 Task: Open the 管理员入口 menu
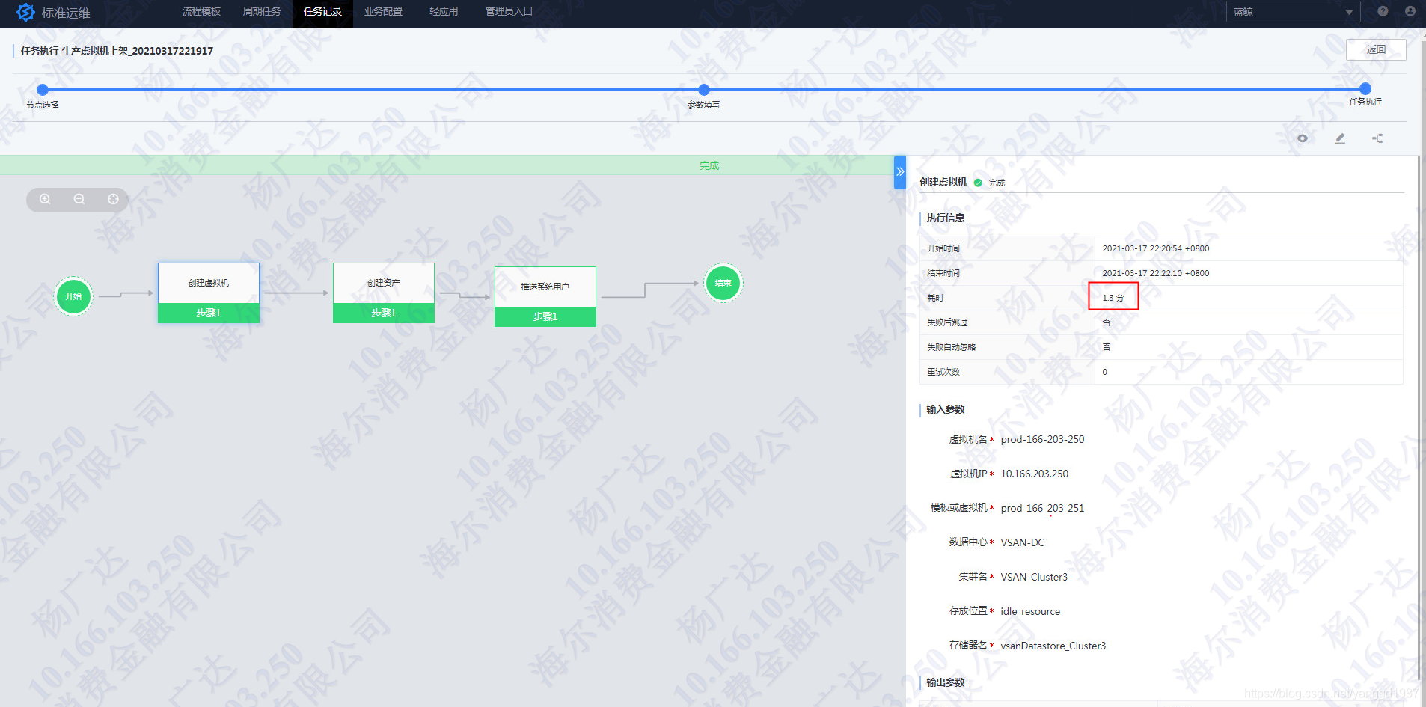pos(509,12)
